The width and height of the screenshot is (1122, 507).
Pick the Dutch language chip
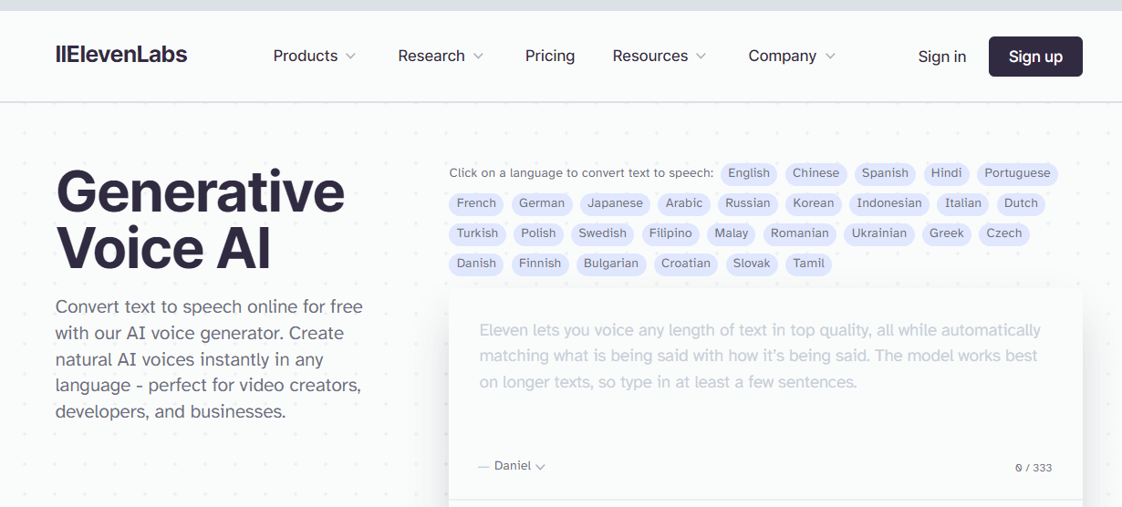1021,203
